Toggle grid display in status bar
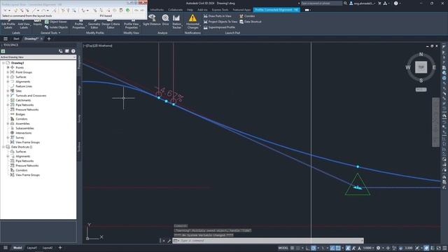The height and width of the screenshot is (252, 448). [x=293, y=248]
